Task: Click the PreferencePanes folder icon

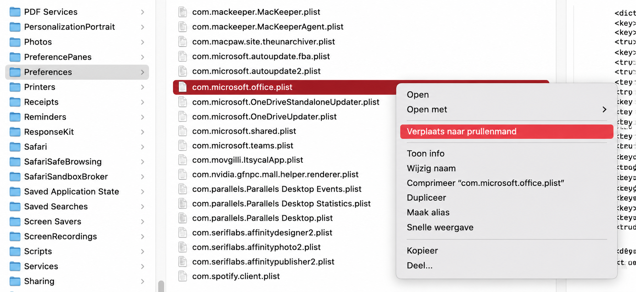Action: tap(15, 57)
